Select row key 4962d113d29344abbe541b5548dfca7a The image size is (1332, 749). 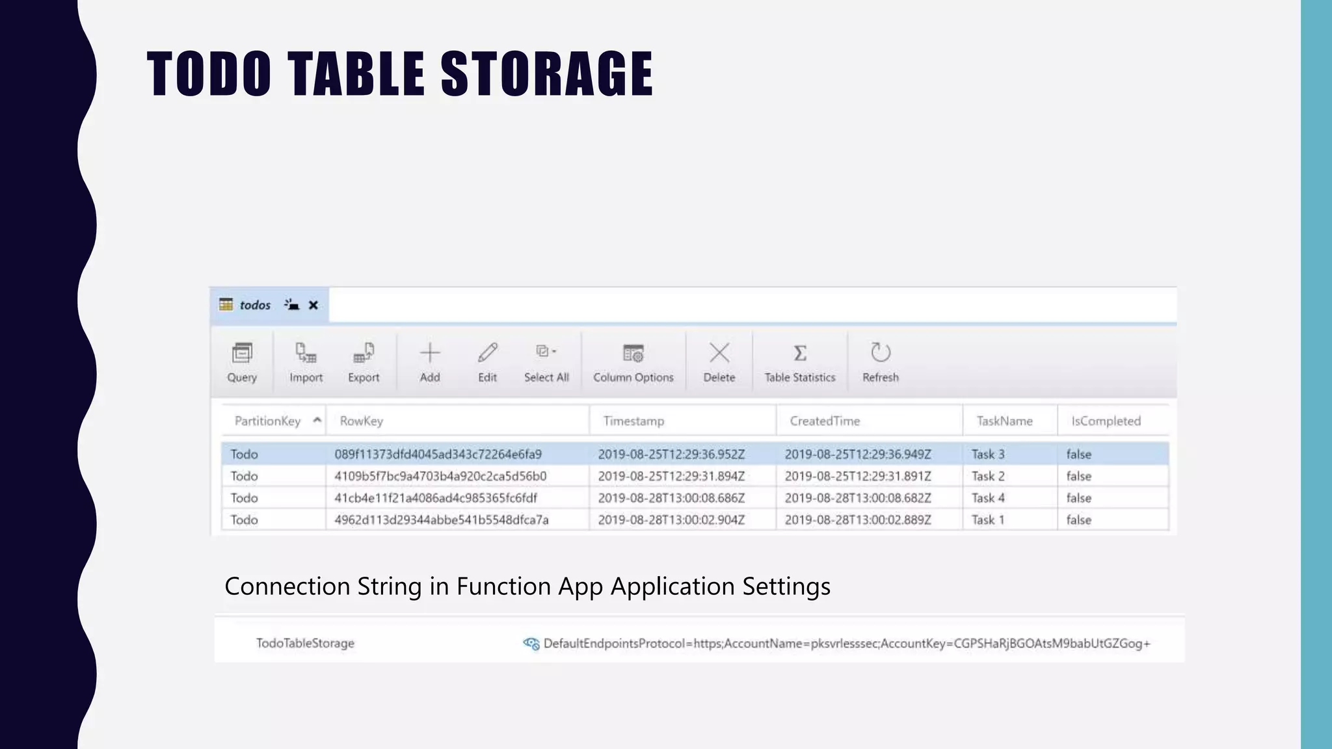(x=442, y=519)
